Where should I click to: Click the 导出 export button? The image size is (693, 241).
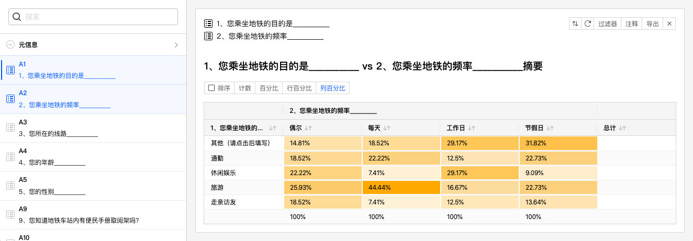pyautogui.click(x=653, y=24)
